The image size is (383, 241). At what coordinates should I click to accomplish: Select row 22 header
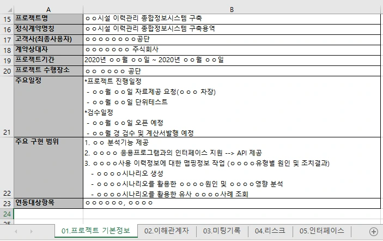[x=7, y=168]
